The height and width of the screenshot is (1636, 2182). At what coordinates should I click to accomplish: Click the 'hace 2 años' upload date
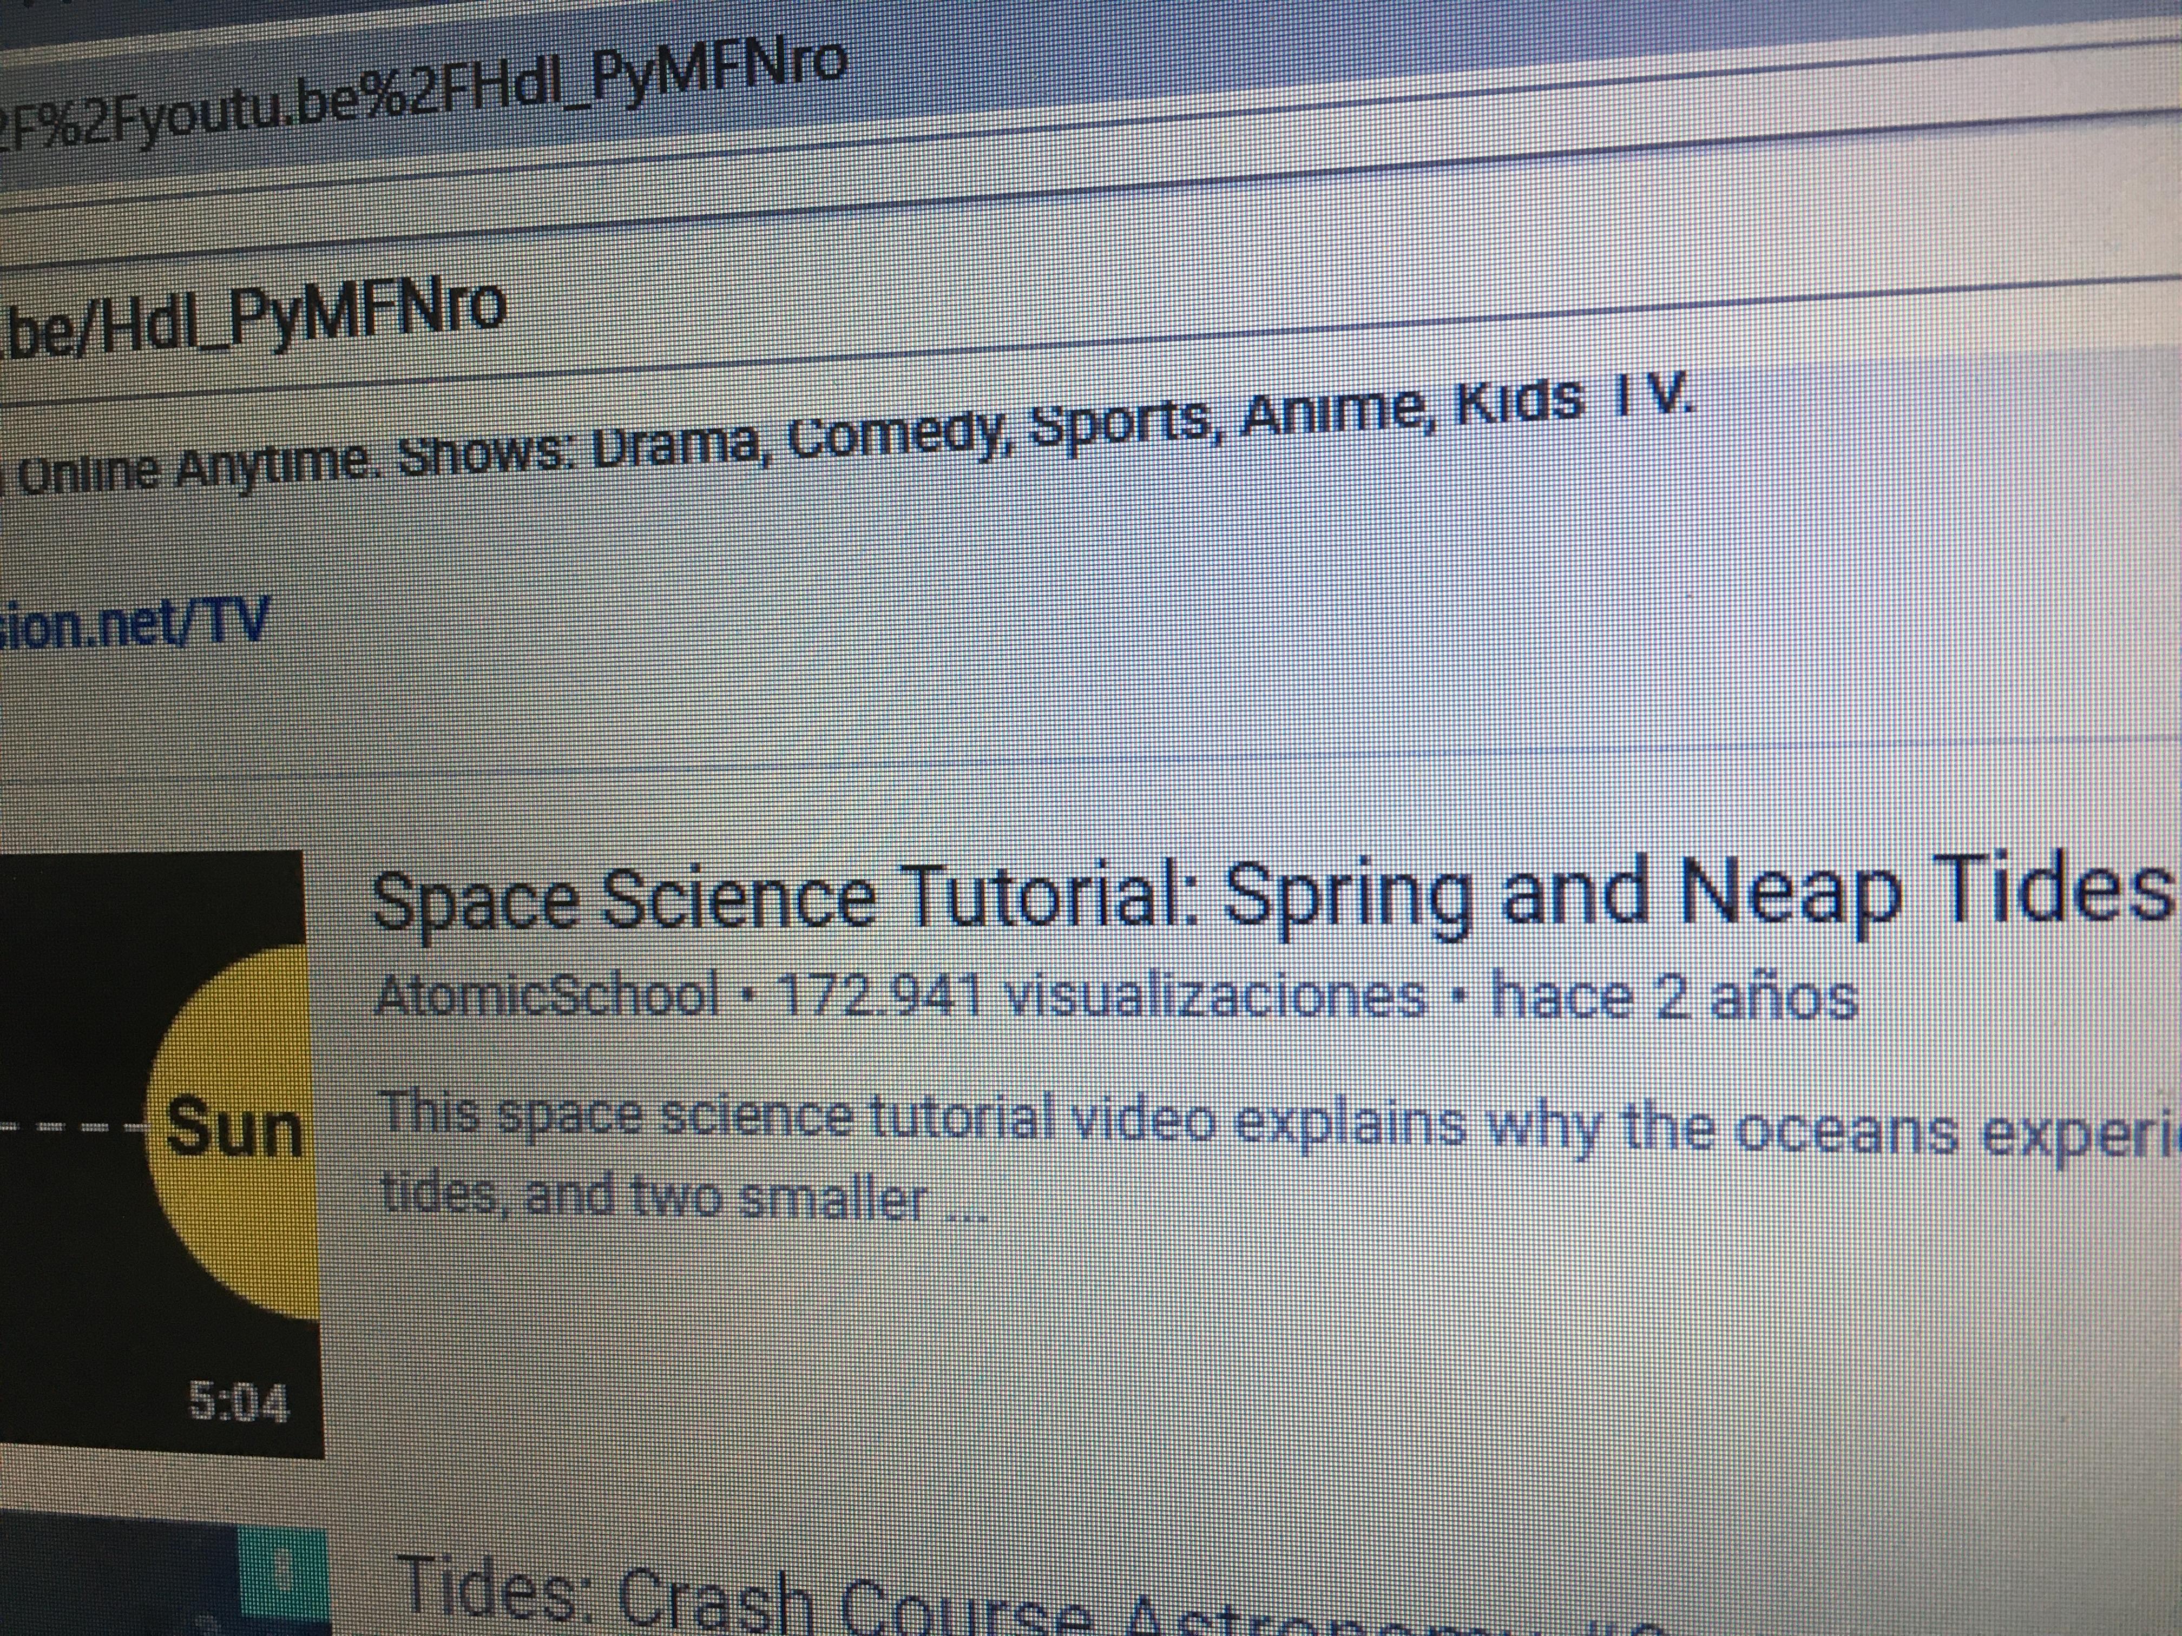point(1674,996)
